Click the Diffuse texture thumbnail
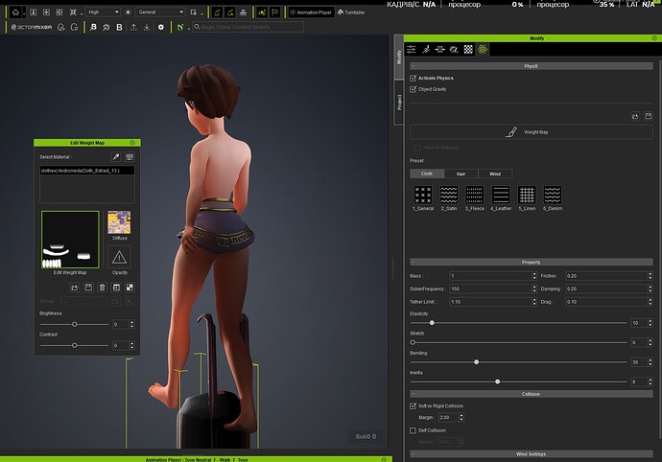This screenshot has height=462, width=662. pyautogui.click(x=119, y=222)
